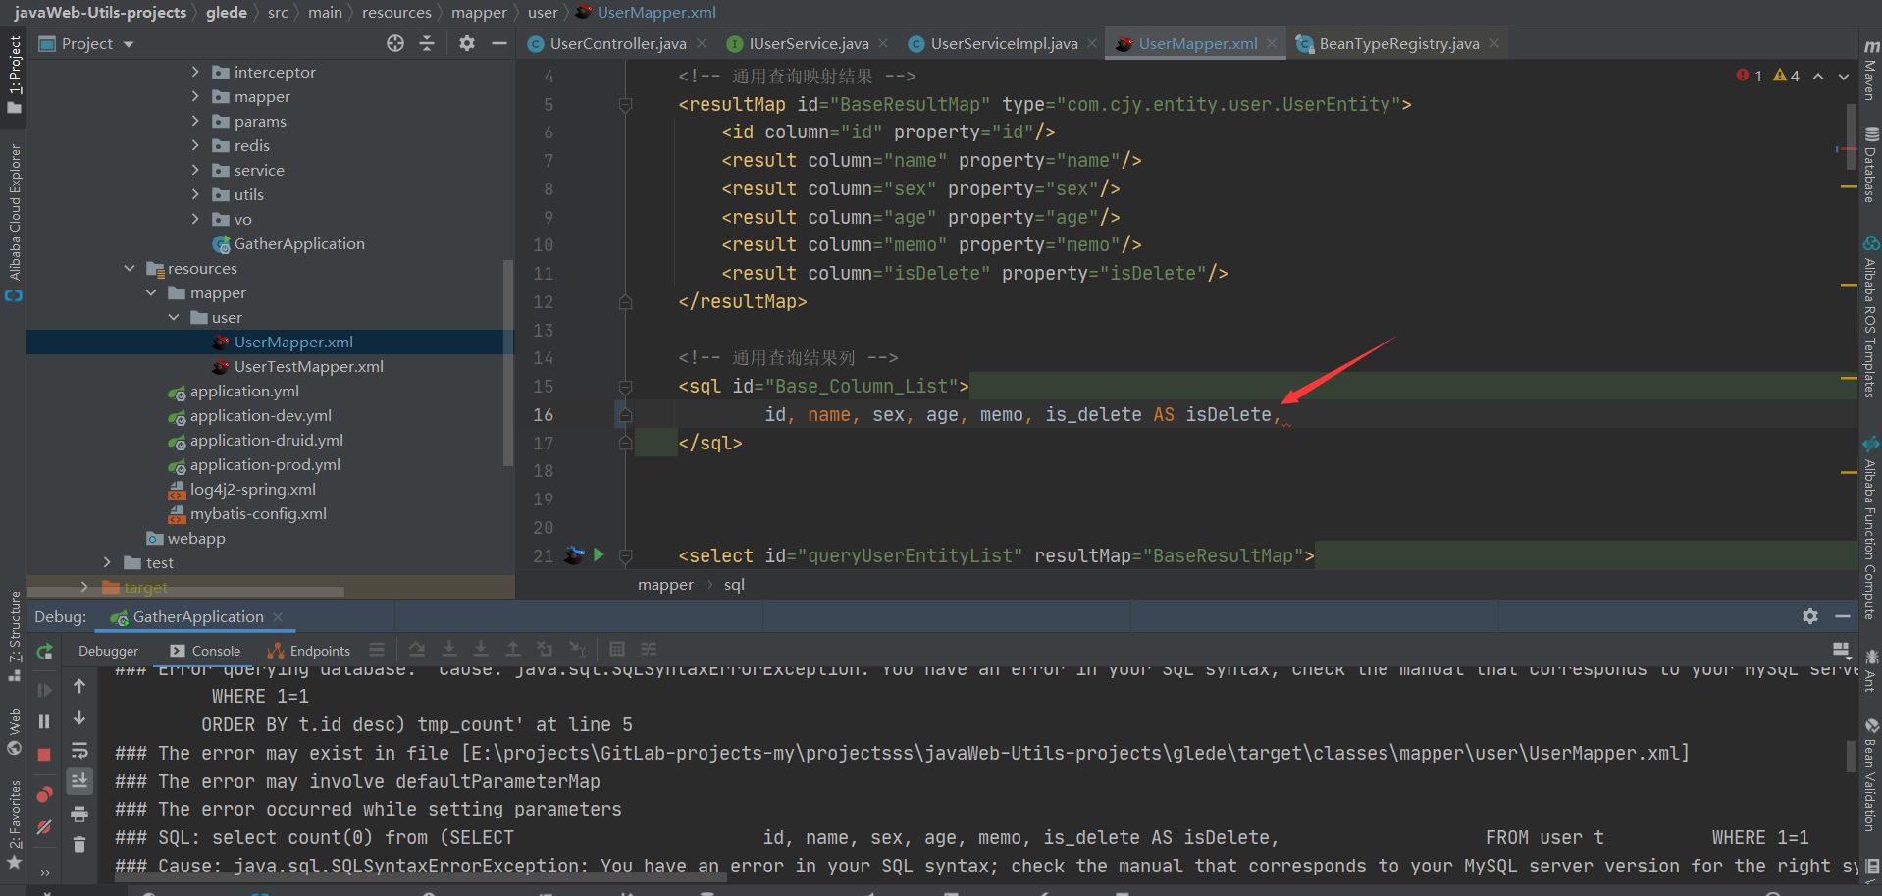Click Step Over icon in debug toolbar
The image size is (1882, 896).
[x=417, y=650]
